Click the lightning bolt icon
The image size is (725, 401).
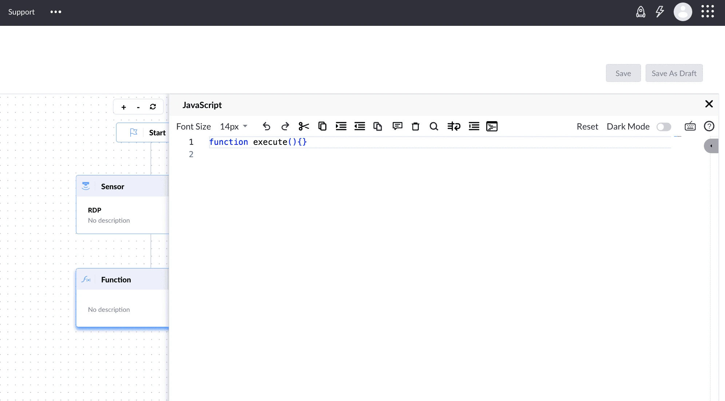coord(660,12)
